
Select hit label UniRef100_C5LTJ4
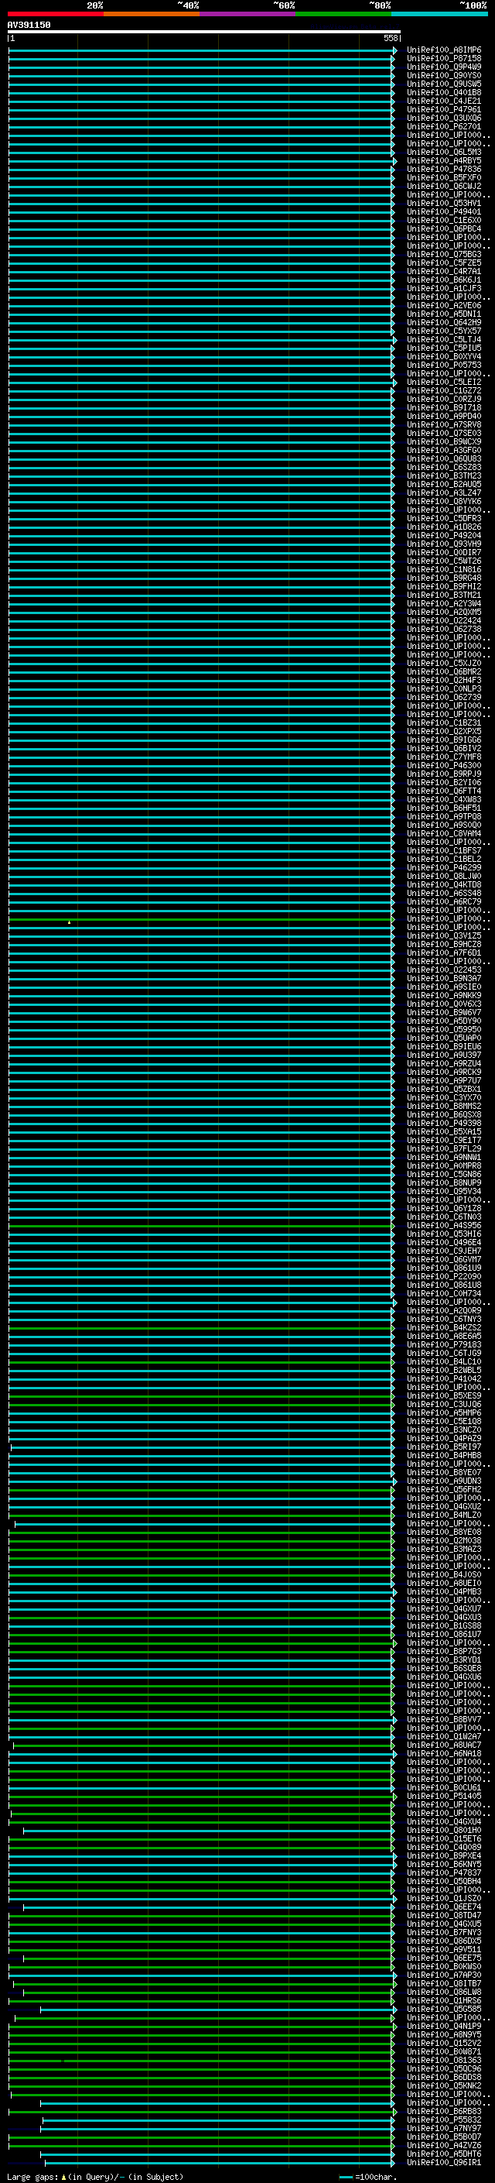tap(443, 340)
